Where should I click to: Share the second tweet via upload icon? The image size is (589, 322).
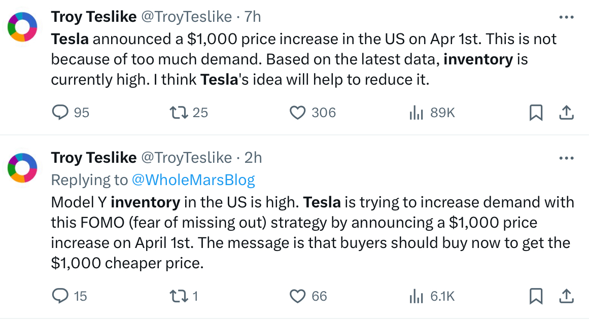click(567, 296)
